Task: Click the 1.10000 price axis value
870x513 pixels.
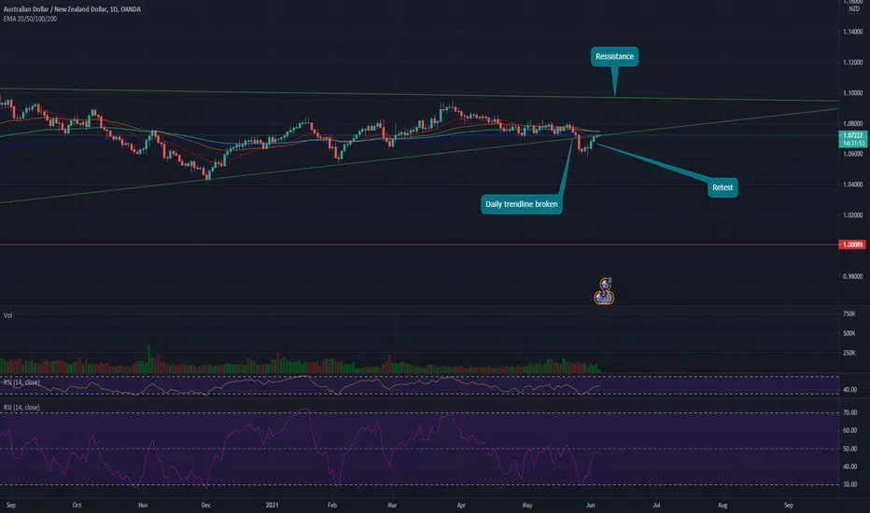Action: point(853,93)
